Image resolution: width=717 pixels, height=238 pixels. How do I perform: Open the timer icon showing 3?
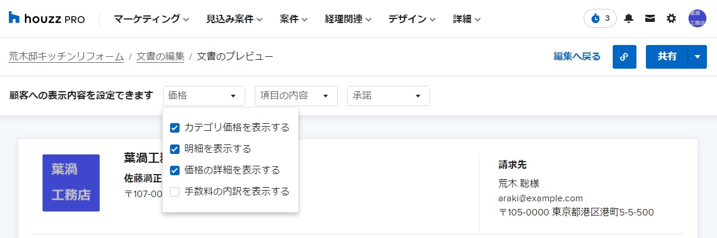point(600,18)
